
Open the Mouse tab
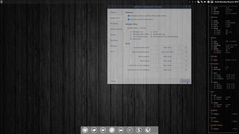(113, 35)
